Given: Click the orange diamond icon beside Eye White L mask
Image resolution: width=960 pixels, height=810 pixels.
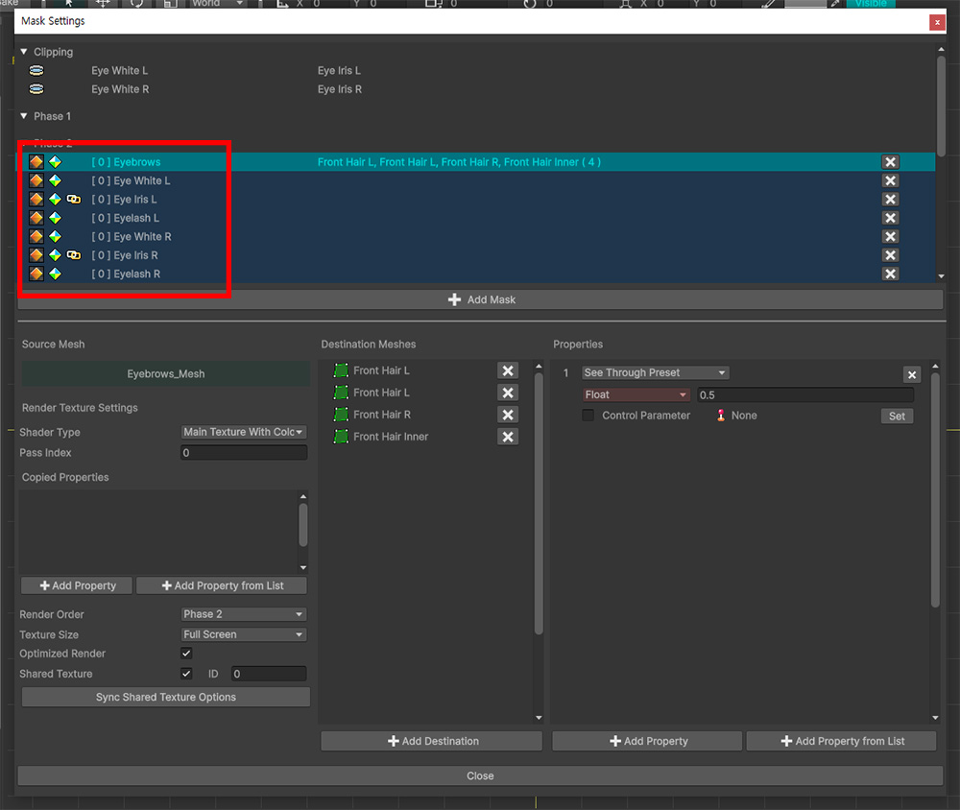Looking at the screenshot, I should [36, 180].
